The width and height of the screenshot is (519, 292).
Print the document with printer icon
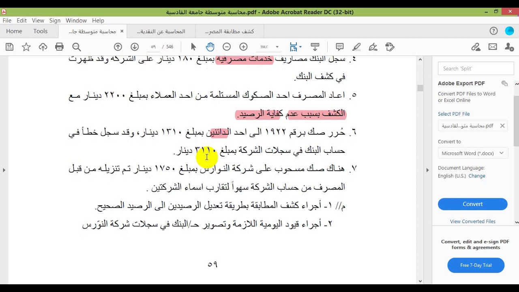pos(60,47)
